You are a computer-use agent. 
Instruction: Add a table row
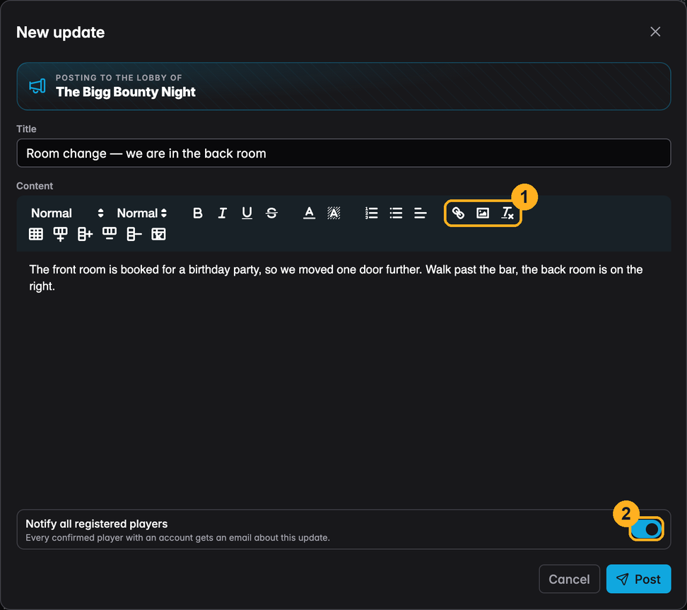pos(61,234)
